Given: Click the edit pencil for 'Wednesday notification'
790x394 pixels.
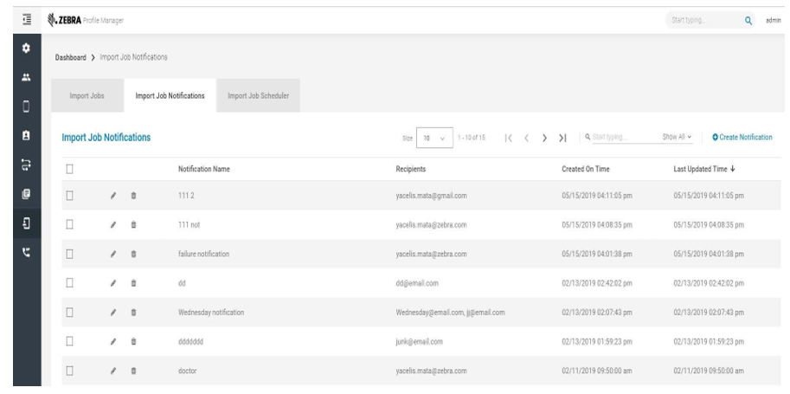Looking at the screenshot, I should click(112, 312).
